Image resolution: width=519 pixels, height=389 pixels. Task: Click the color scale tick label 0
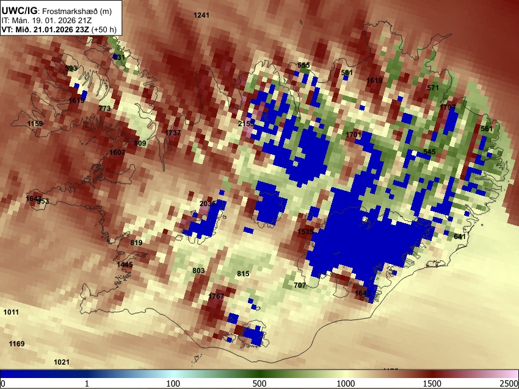pyautogui.click(x=3, y=384)
